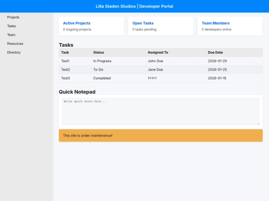Select the Team Members card heading
Viewport: 269px width, 201px height.
pos(216,23)
